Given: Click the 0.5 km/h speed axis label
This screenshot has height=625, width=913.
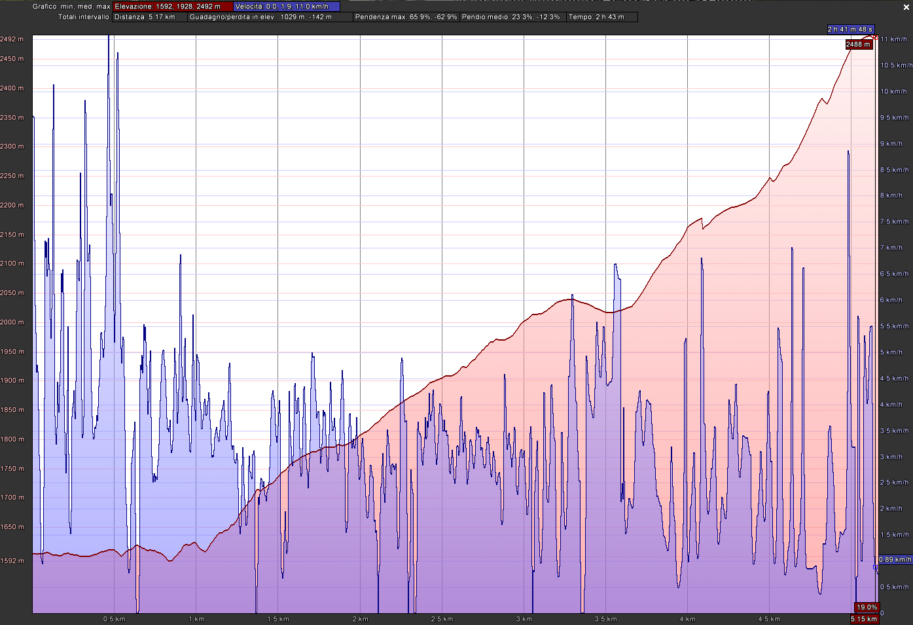Looking at the screenshot, I should tap(894, 587).
